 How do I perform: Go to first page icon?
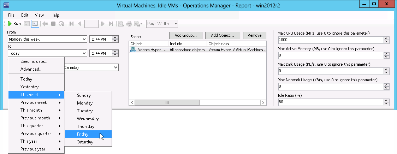pyautogui.click(x=72, y=24)
